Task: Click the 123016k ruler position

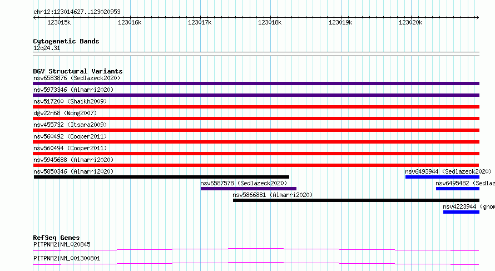Action: (x=130, y=22)
